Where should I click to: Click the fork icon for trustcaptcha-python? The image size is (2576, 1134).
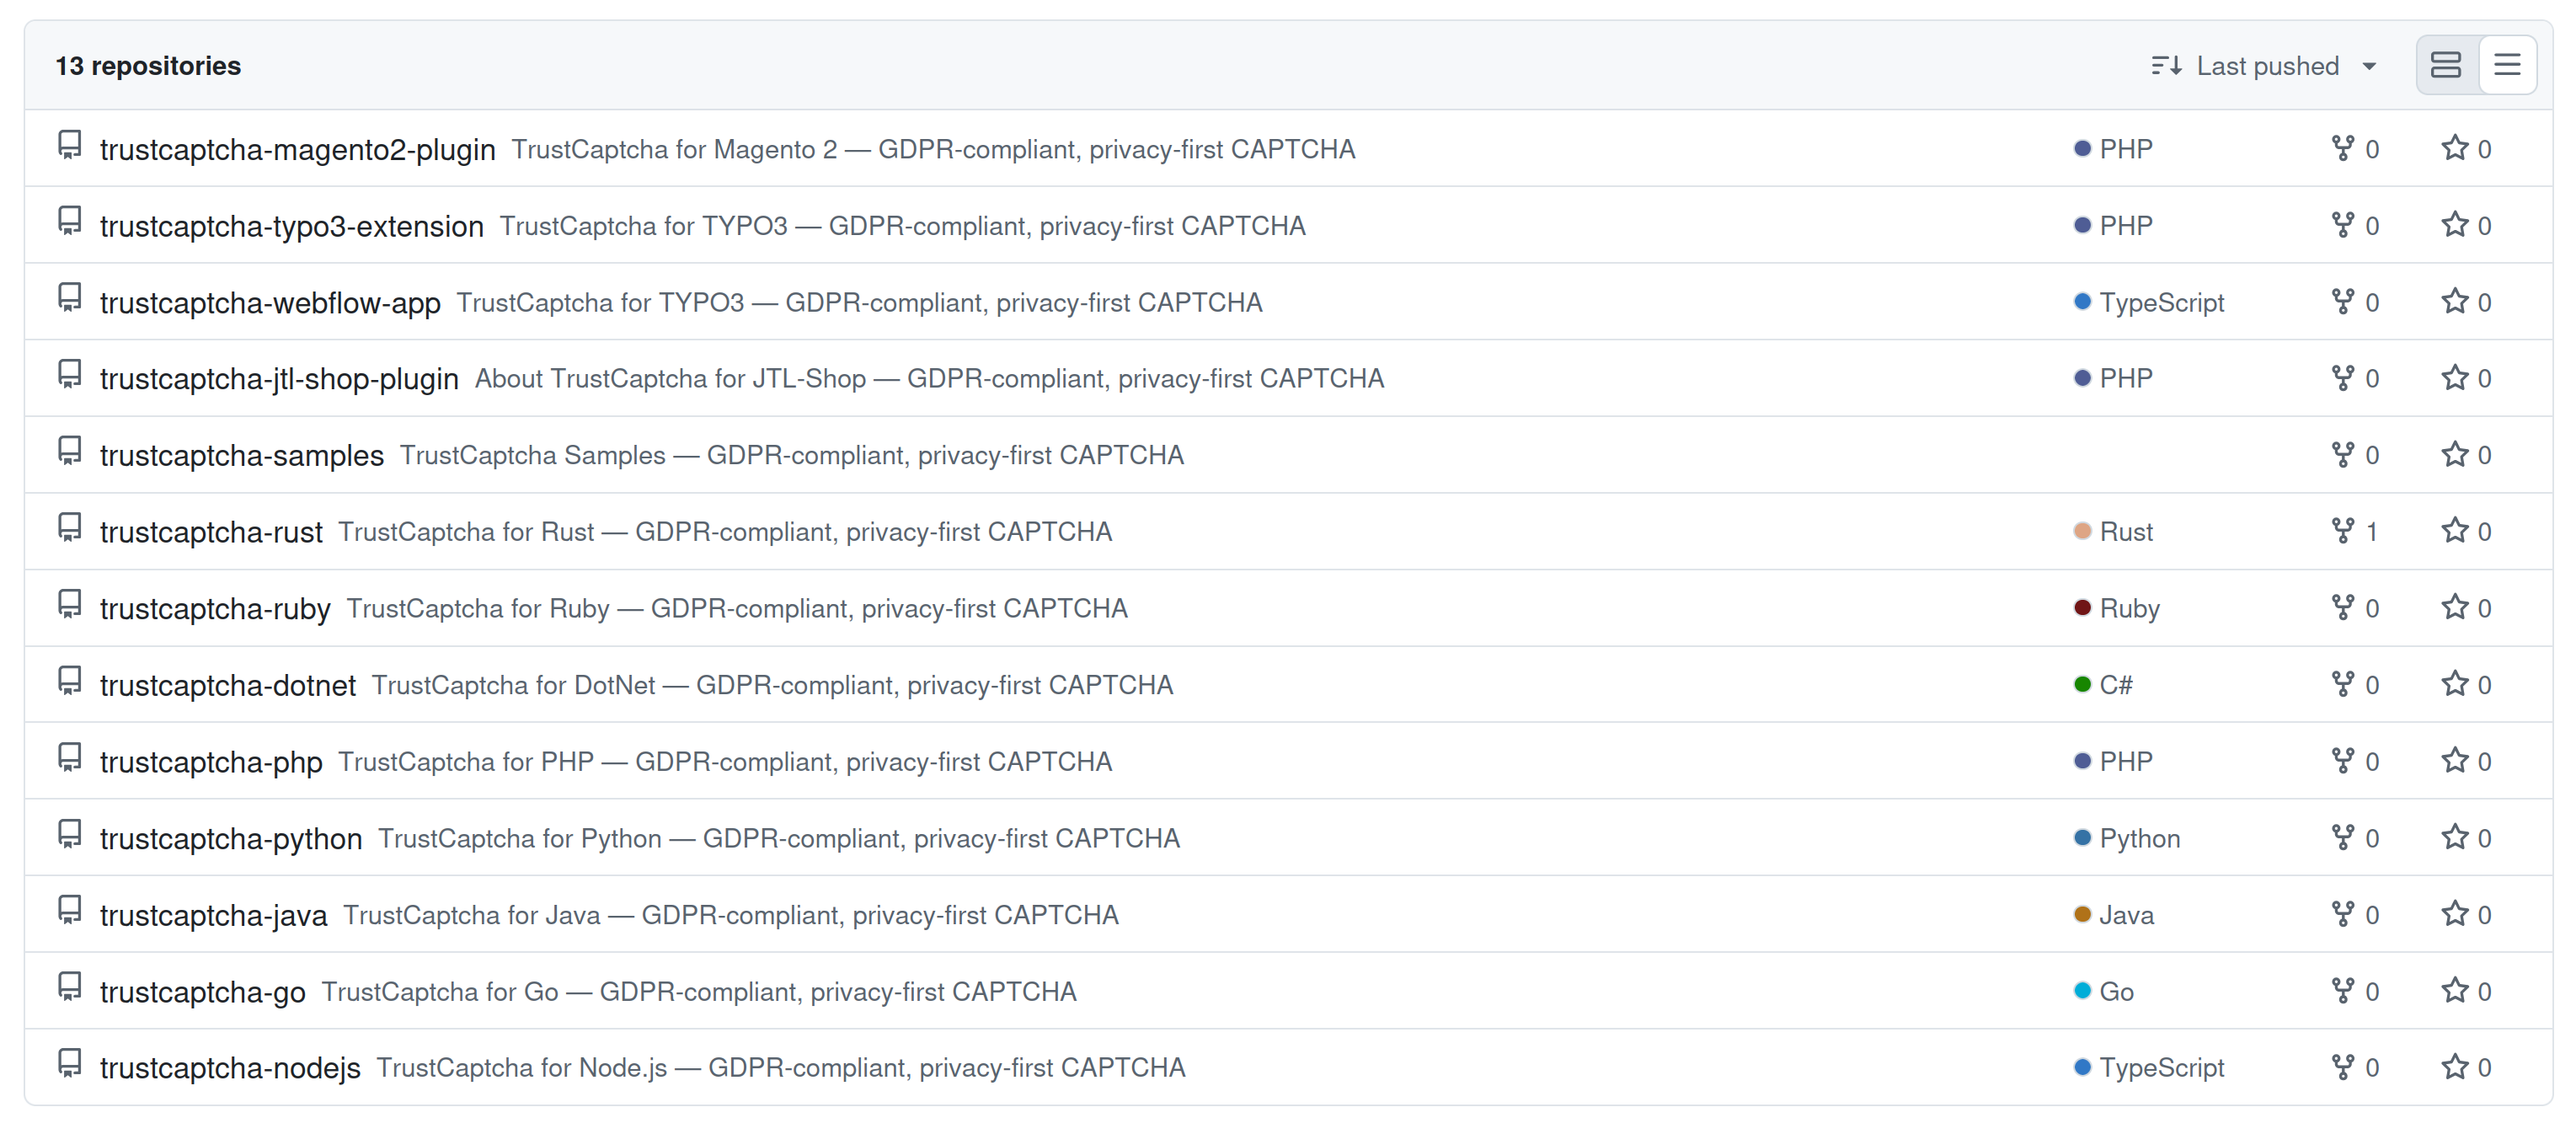click(x=2342, y=837)
